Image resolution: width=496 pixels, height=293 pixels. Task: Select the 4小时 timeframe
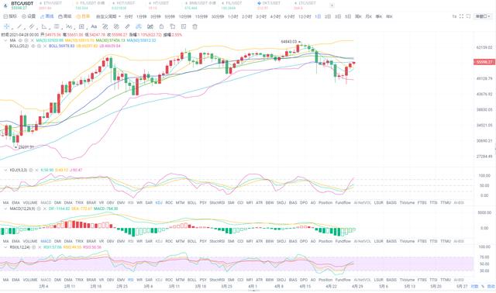coord(275,16)
